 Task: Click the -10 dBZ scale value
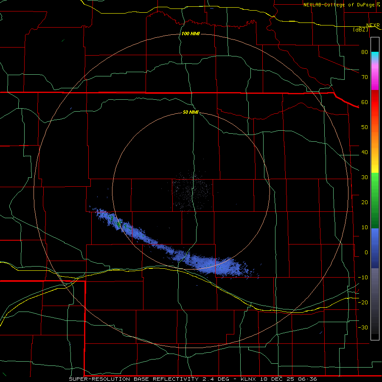tap(363, 278)
